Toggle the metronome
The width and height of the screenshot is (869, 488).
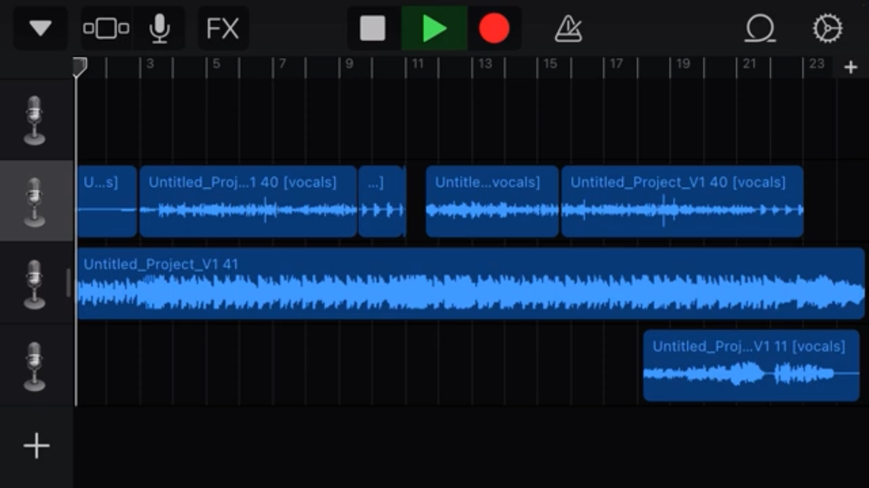coord(568,29)
